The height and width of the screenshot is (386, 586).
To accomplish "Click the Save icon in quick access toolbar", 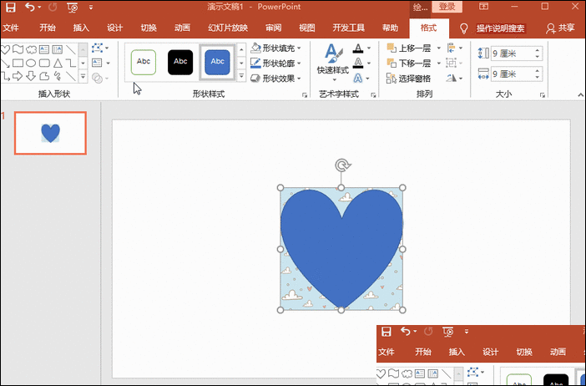I will 11,7.
